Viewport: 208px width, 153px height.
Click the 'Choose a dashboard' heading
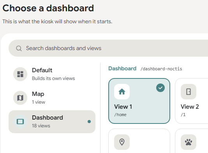pyautogui.click(x=48, y=8)
